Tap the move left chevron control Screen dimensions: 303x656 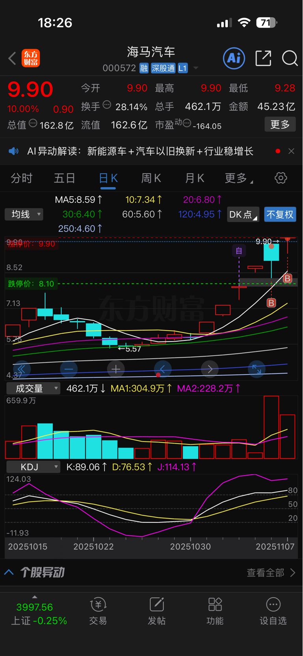click(163, 369)
